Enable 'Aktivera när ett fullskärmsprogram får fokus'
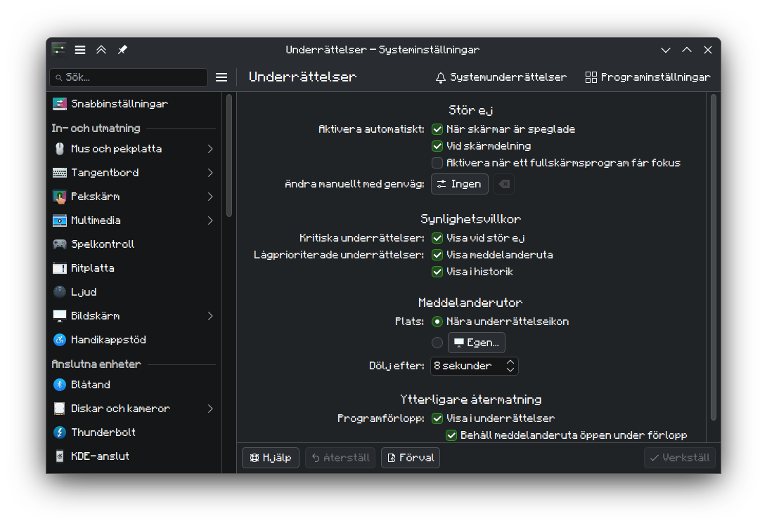The width and height of the screenshot is (767, 528). coord(437,163)
